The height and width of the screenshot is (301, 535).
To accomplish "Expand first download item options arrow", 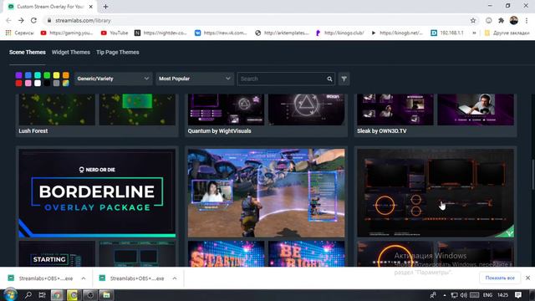I will pyautogui.click(x=84, y=278).
